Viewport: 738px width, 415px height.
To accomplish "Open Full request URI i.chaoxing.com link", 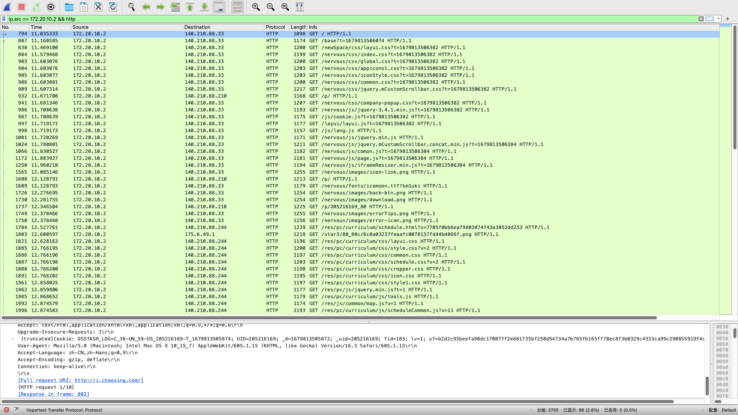I will point(81,380).
